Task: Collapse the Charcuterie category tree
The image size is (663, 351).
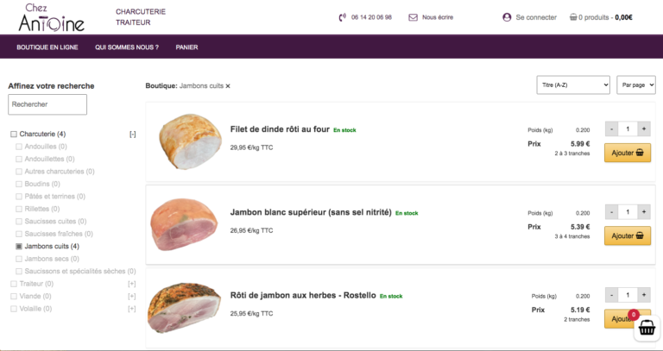Action: coord(132,134)
